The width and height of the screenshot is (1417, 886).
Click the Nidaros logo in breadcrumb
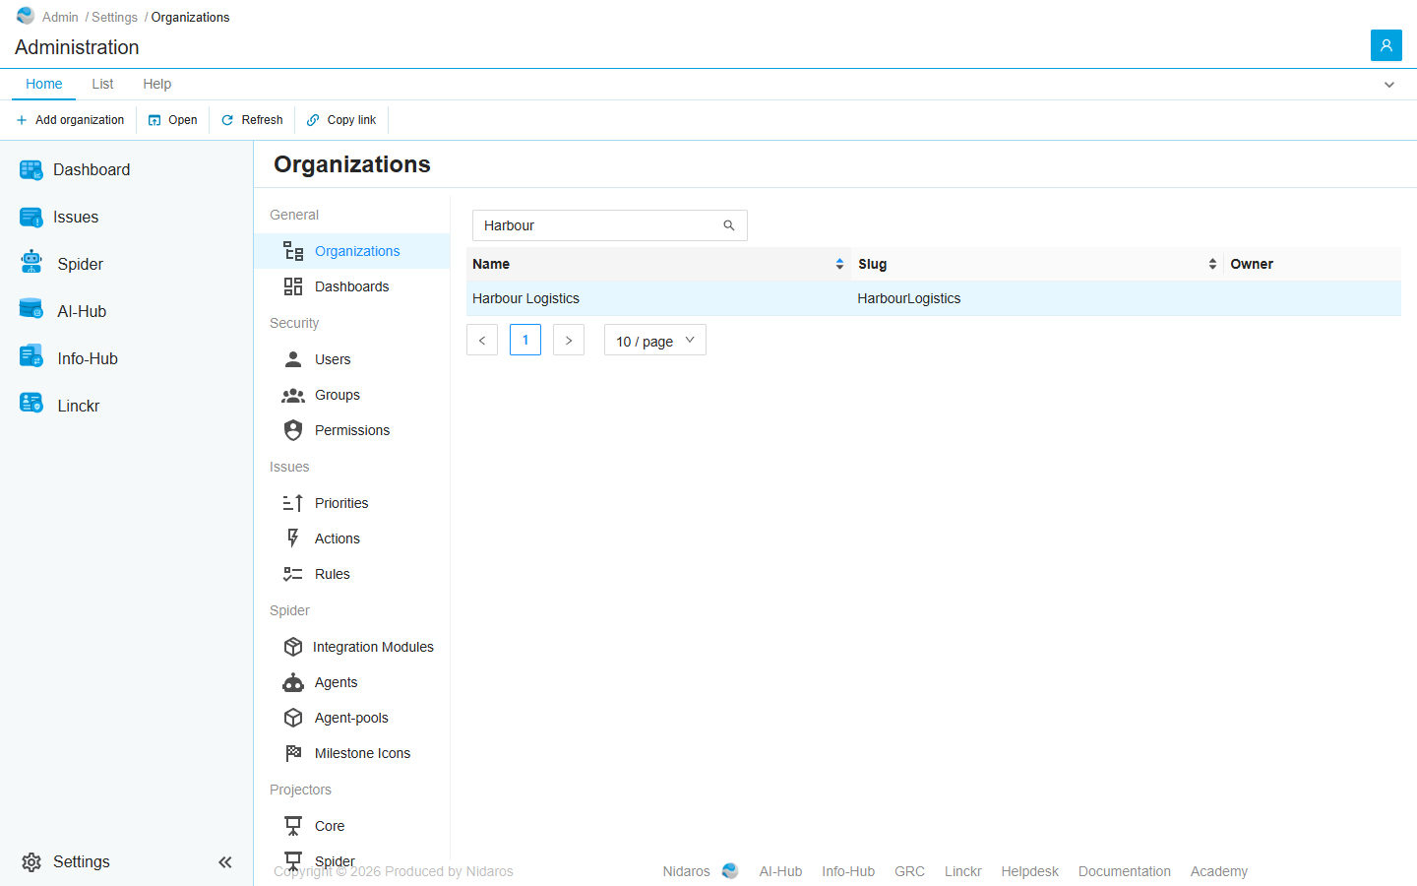(26, 16)
